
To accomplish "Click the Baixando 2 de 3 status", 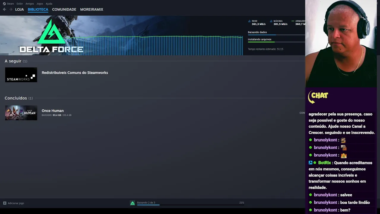I will (146, 203).
